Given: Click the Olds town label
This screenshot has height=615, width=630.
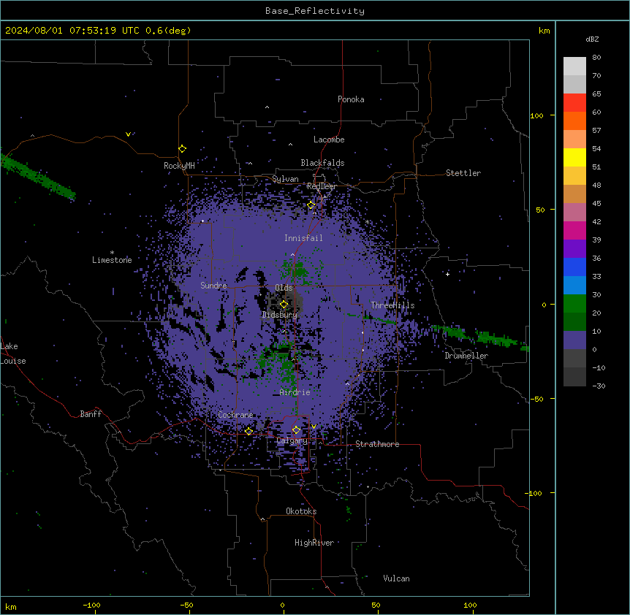Looking at the screenshot, I should pyautogui.click(x=284, y=288).
